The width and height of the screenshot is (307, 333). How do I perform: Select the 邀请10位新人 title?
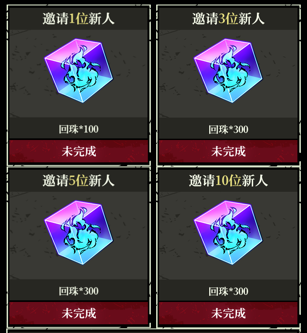tap(228, 181)
